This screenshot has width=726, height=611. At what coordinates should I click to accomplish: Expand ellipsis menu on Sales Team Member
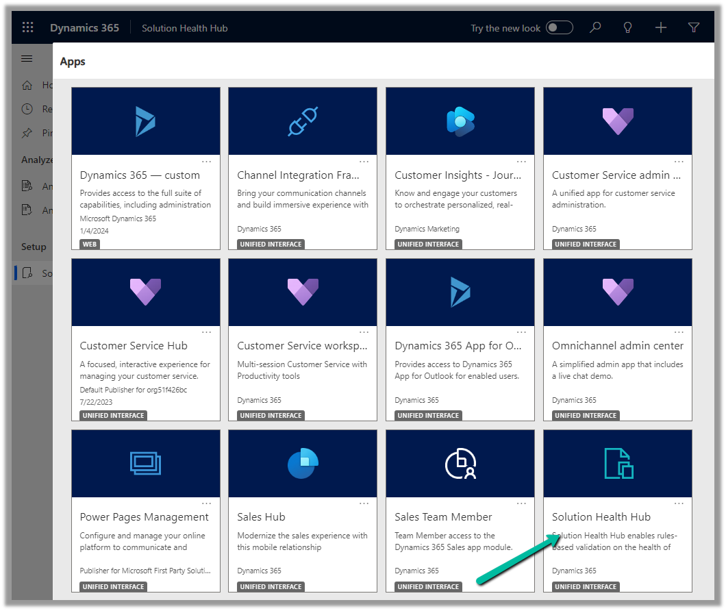coord(522,503)
